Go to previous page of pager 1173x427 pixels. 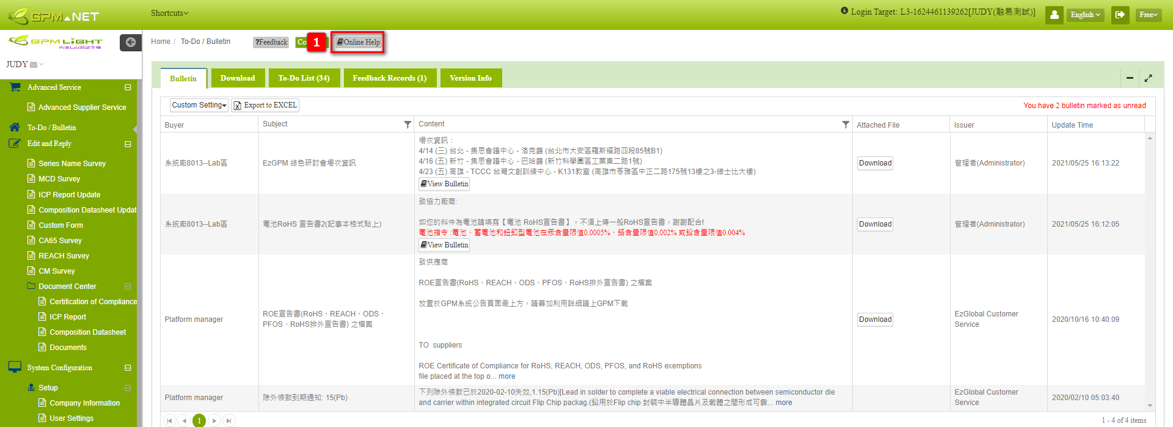(x=184, y=420)
